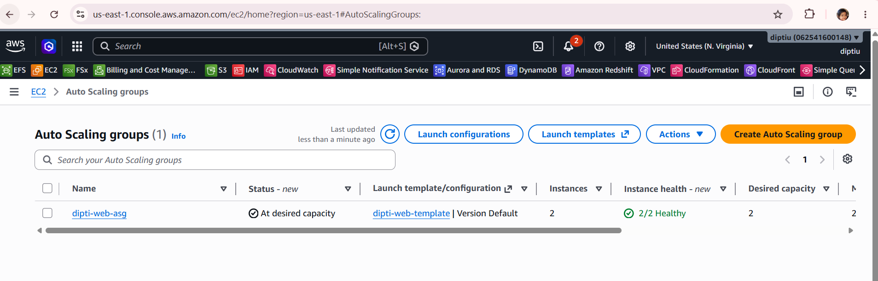
Task: Open the Simple Notification Service shortcut
Action: pyautogui.click(x=376, y=70)
